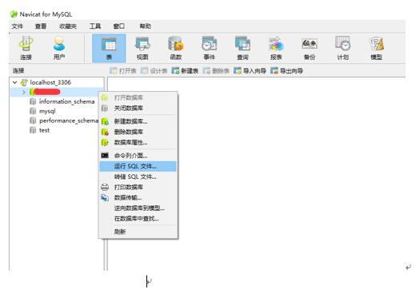Choose 数据库属性... (Database Properties) in context menu
This screenshot has height=293, width=420.
coord(138,143)
